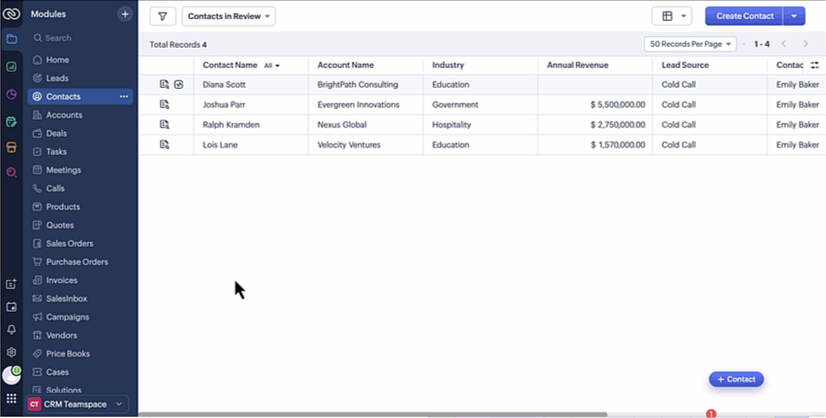The image size is (826, 418).
Task: Click the add note icon in the rail
Action: click(11, 284)
